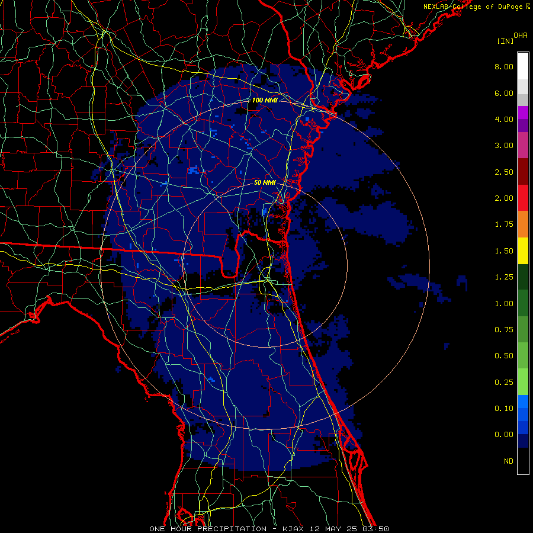The width and height of the screenshot is (533, 533).
Task: Click the bright red legend color block
Action: pos(523,198)
